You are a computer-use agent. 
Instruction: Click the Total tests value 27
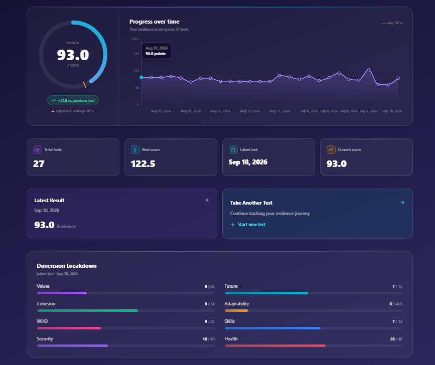39,164
